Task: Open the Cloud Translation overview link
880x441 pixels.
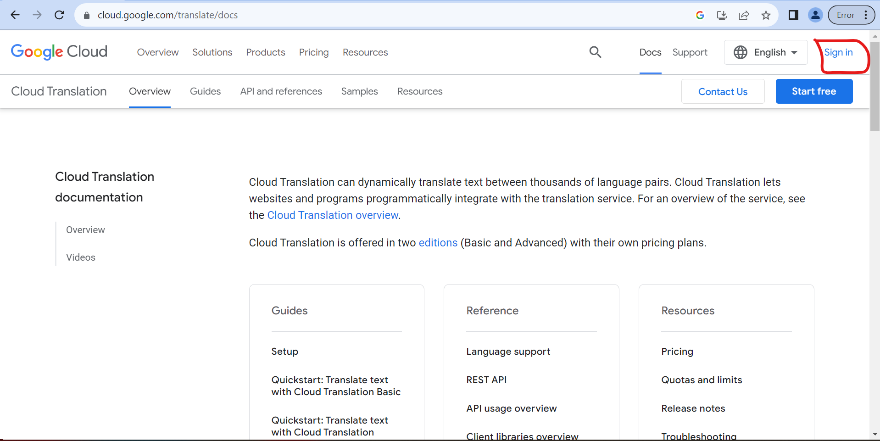Action: (333, 215)
